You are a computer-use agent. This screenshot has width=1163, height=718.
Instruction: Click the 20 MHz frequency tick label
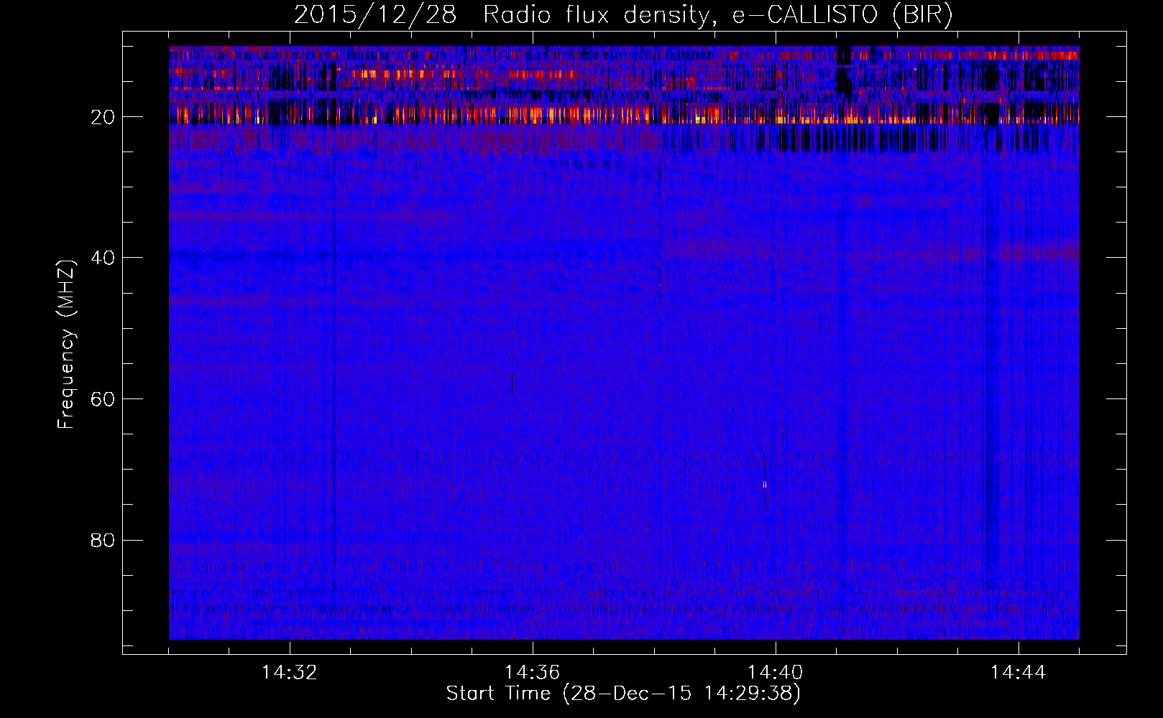[x=104, y=116]
